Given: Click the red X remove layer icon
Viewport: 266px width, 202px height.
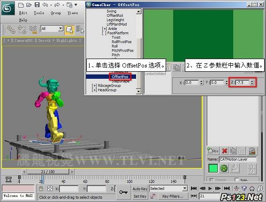Looking at the screenshot, I should [225, 151].
